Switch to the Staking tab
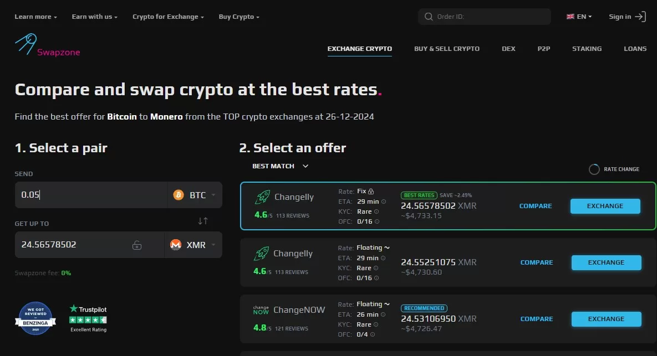Screen dimensions: 657x356 (x=587, y=49)
